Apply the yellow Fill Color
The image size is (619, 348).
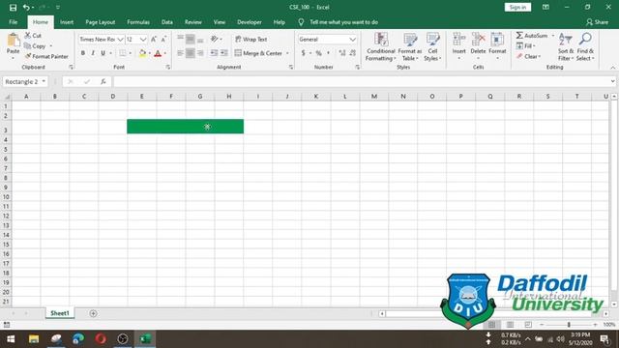142,53
